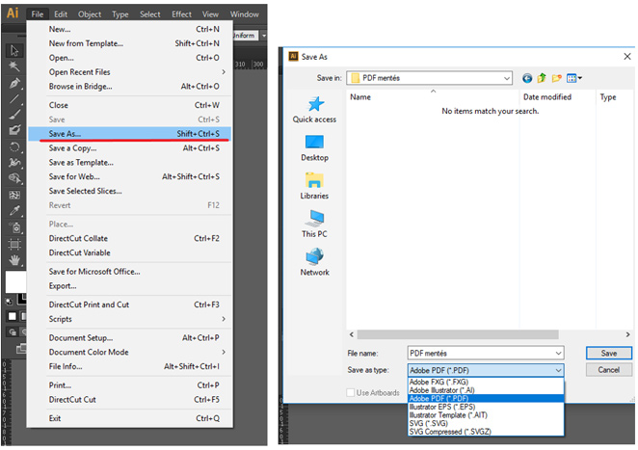638x450 pixels.
Task: Choose Save As... from File menu
Action: [130, 133]
